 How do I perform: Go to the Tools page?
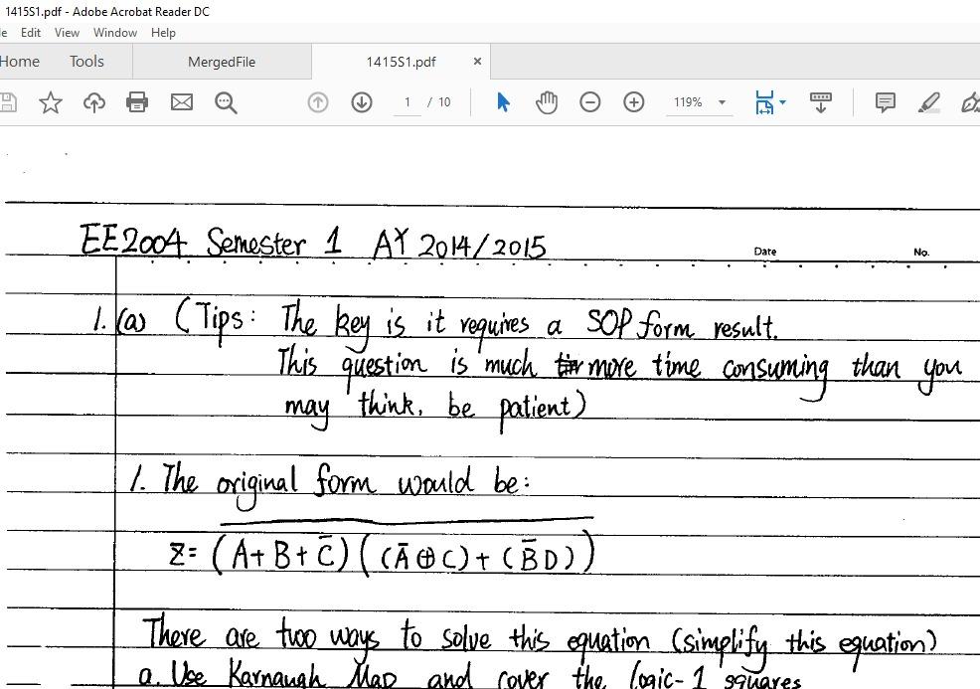(x=86, y=61)
